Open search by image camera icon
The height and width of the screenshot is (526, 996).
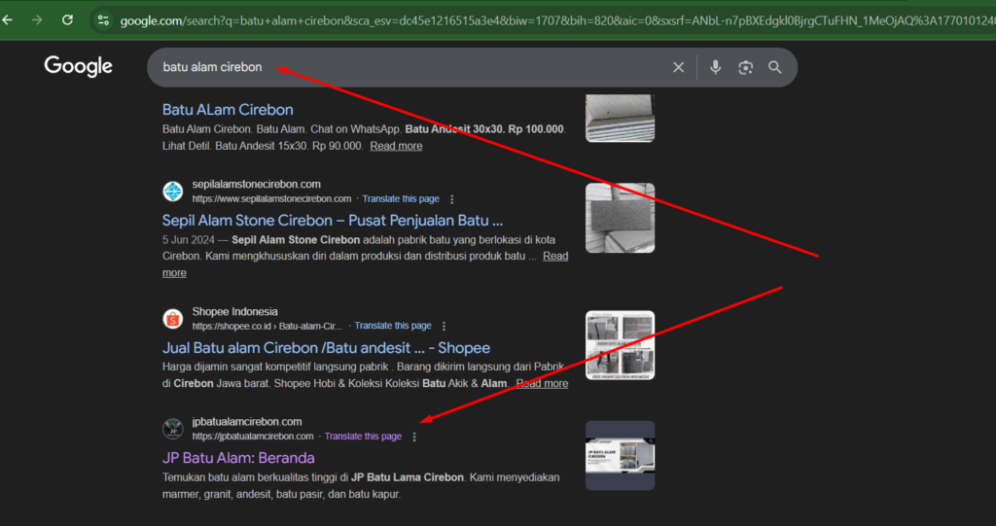tap(746, 67)
